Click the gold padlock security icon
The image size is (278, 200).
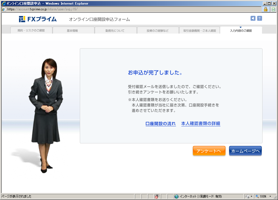(266, 9)
